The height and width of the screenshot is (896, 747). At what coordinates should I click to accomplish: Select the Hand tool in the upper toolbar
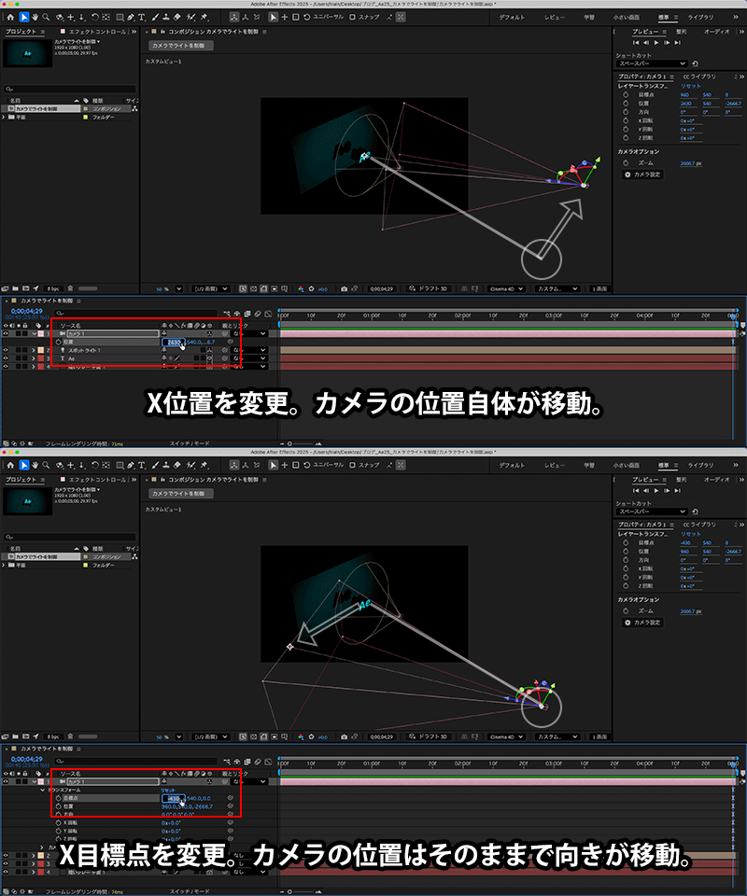[35, 17]
